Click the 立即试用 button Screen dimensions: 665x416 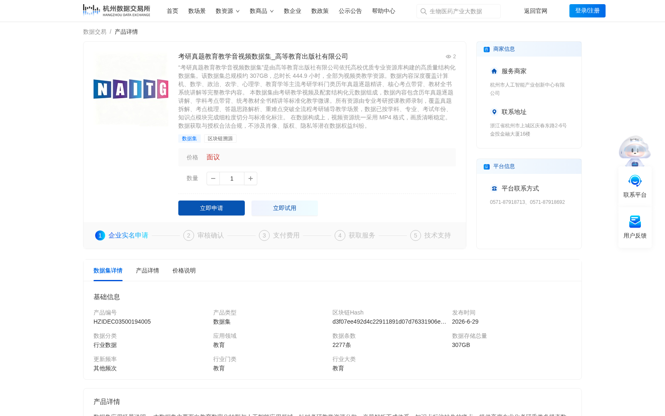pyautogui.click(x=285, y=208)
